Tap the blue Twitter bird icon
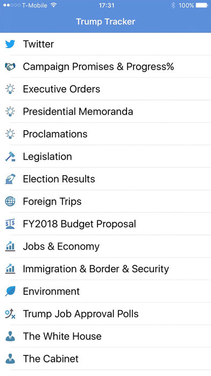211x376 pixels. point(10,44)
